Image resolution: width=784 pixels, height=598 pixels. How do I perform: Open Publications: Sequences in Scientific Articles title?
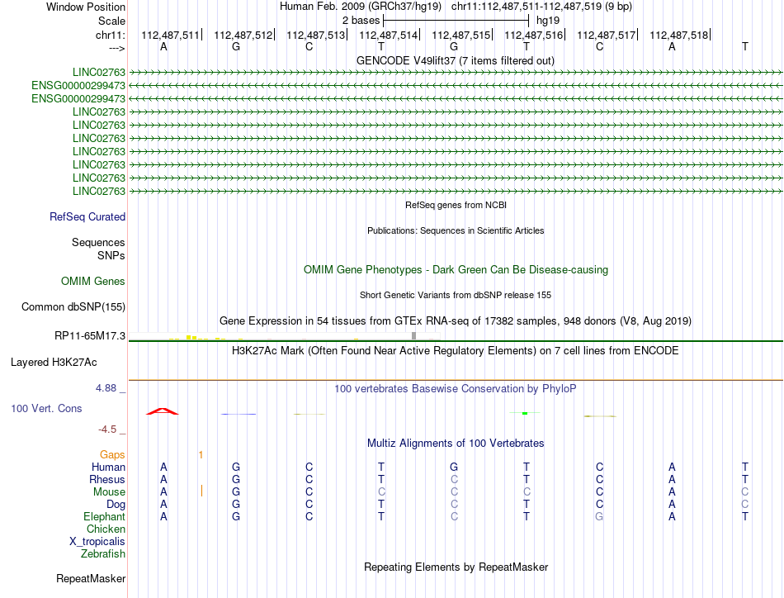click(x=456, y=230)
